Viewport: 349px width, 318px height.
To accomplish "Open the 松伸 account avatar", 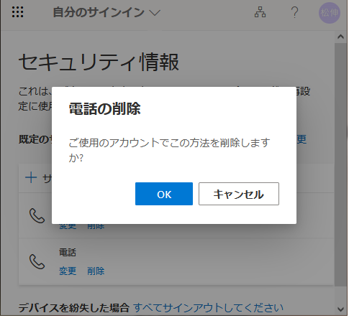I will pyautogui.click(x=330, y=13).
